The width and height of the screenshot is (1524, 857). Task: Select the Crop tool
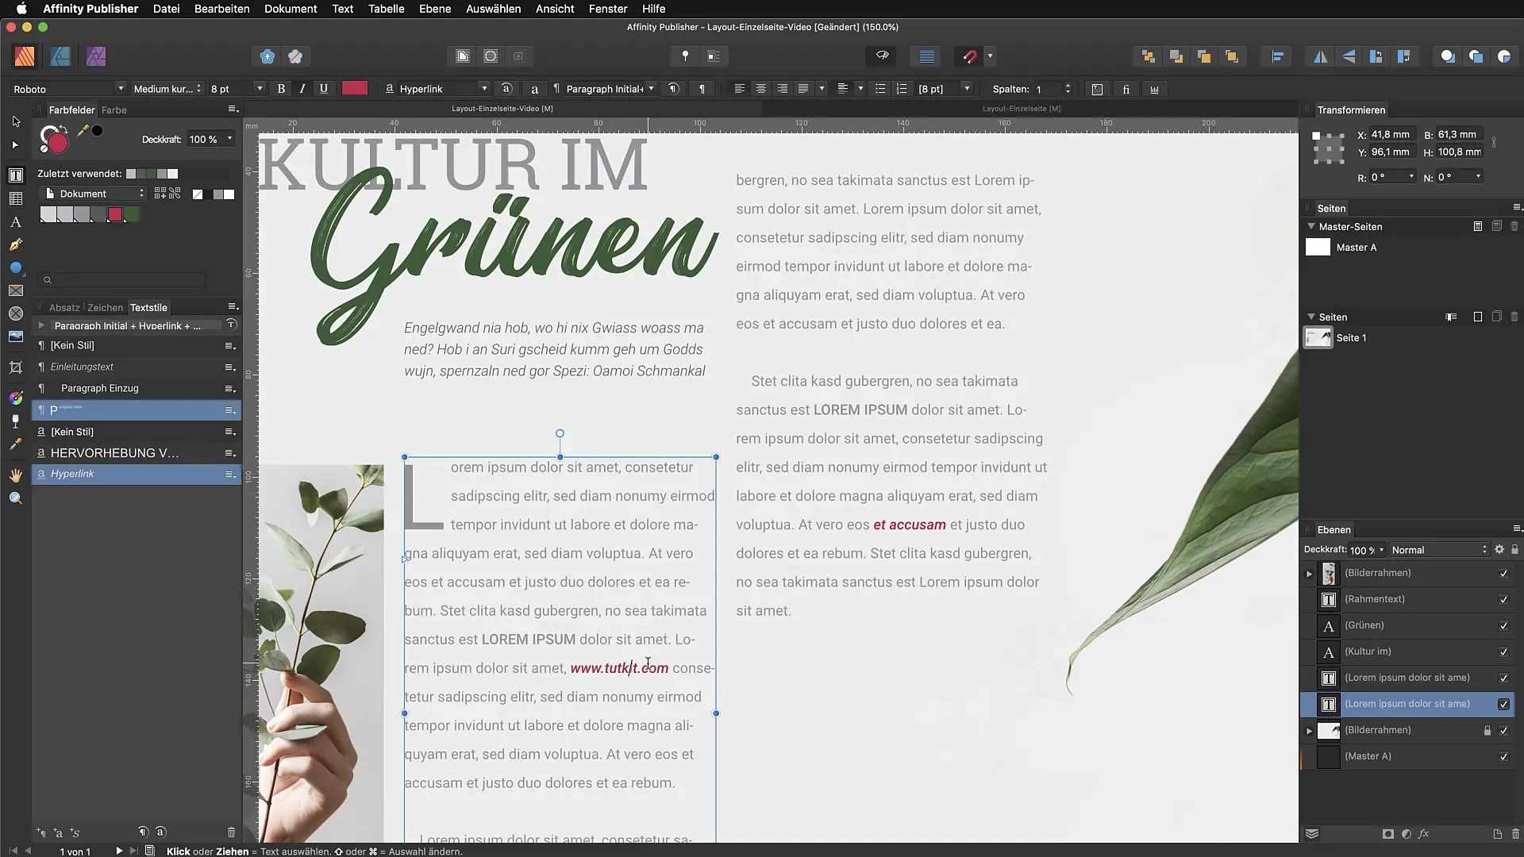tap(16, 367)
